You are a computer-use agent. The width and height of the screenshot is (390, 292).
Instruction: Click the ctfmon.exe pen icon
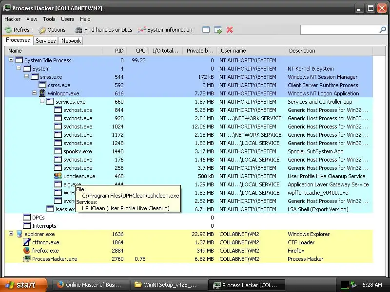coord(27,242)
